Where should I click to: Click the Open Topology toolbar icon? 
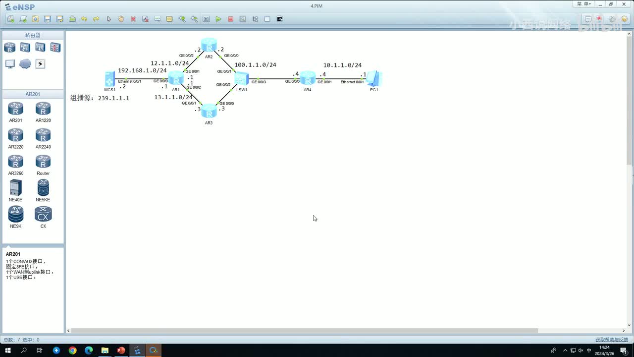pos(35,19)
